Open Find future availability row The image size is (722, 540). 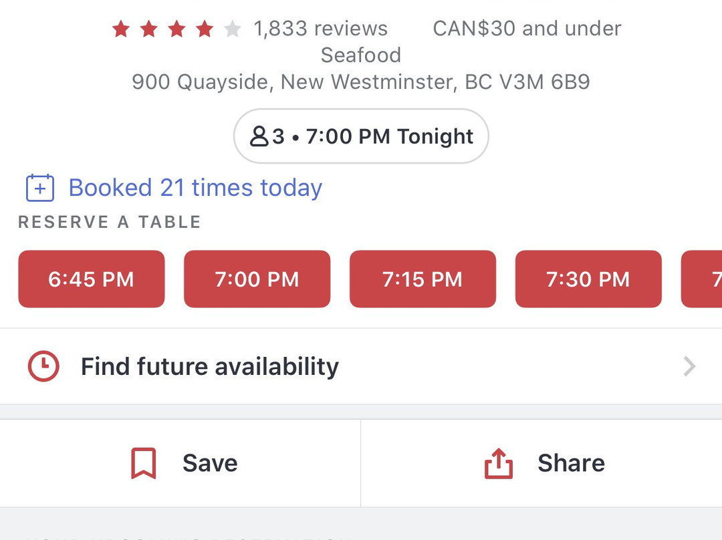[x=361, y=366]
